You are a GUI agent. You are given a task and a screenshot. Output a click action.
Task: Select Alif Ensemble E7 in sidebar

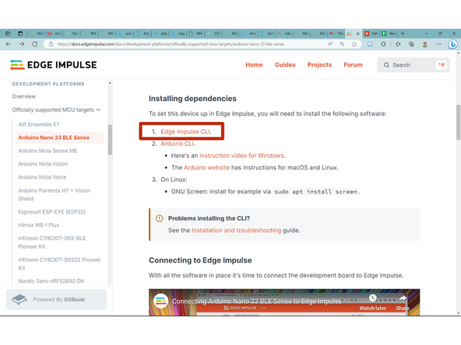coord(38,124)
